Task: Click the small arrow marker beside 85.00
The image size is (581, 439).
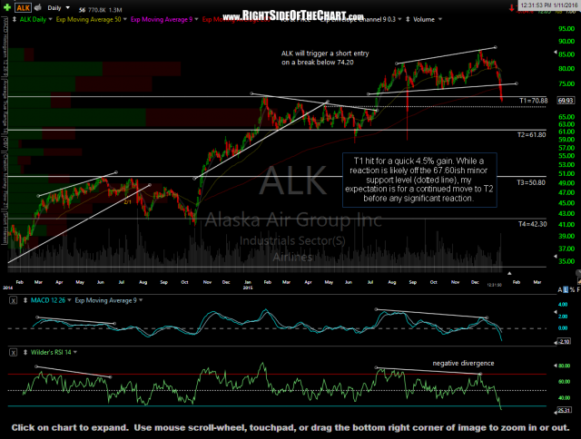Action: [x=555, y=53]
